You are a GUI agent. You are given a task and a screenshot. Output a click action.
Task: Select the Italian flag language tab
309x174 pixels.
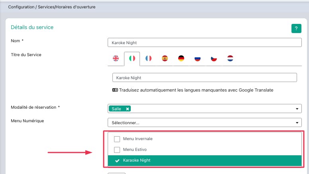[x=132, y=58]
